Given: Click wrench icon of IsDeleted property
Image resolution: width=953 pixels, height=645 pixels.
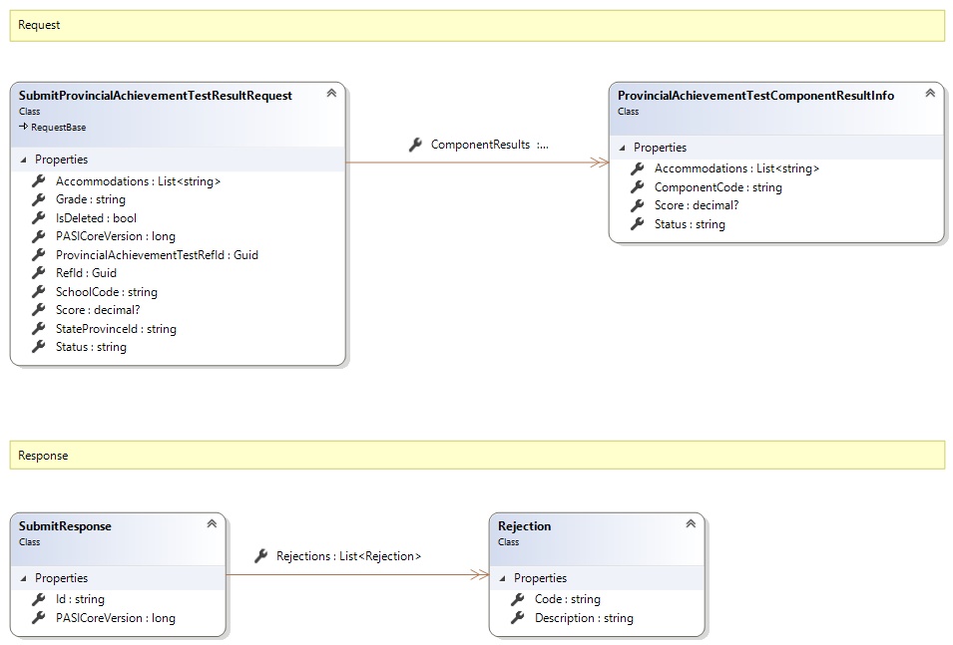Looking at the screenshot, I should [39, 218].
